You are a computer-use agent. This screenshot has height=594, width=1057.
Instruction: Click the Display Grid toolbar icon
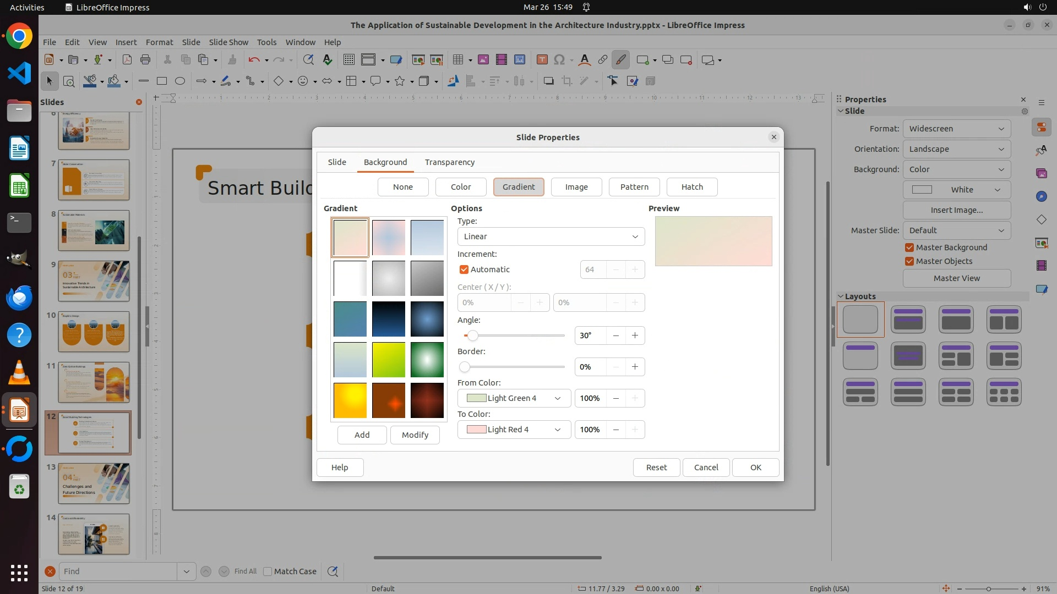[x=348, y=60]
